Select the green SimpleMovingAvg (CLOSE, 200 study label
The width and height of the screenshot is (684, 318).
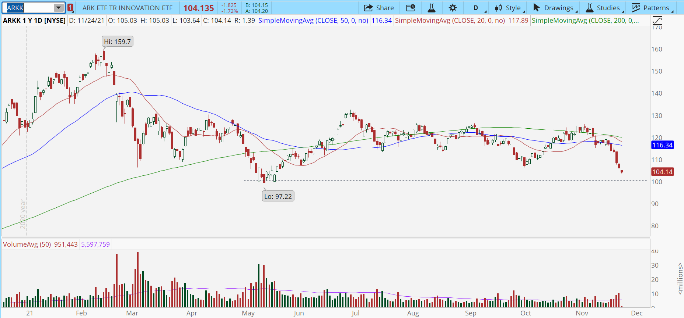pyautogui.click(x=585, y=21)
